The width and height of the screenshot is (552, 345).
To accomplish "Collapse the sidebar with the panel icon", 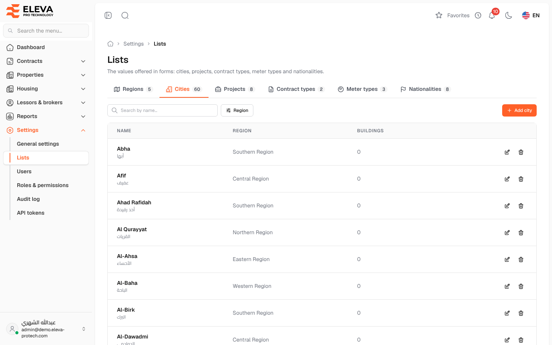I will pos(108,15).
